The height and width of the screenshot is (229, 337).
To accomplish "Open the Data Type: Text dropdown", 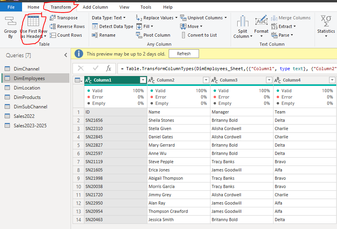I will [x=109, y=18].
